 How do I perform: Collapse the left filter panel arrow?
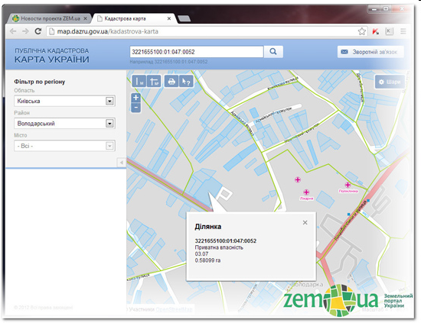[122, 163]
